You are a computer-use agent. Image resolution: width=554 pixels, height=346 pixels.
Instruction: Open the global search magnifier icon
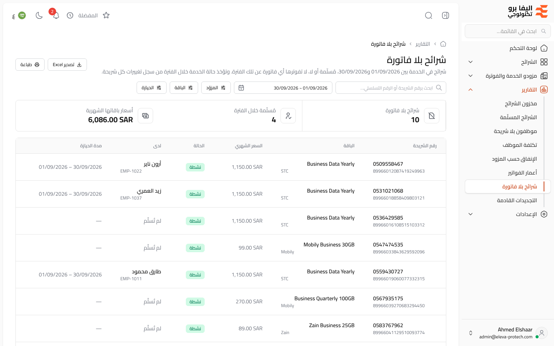click(429, 15)
